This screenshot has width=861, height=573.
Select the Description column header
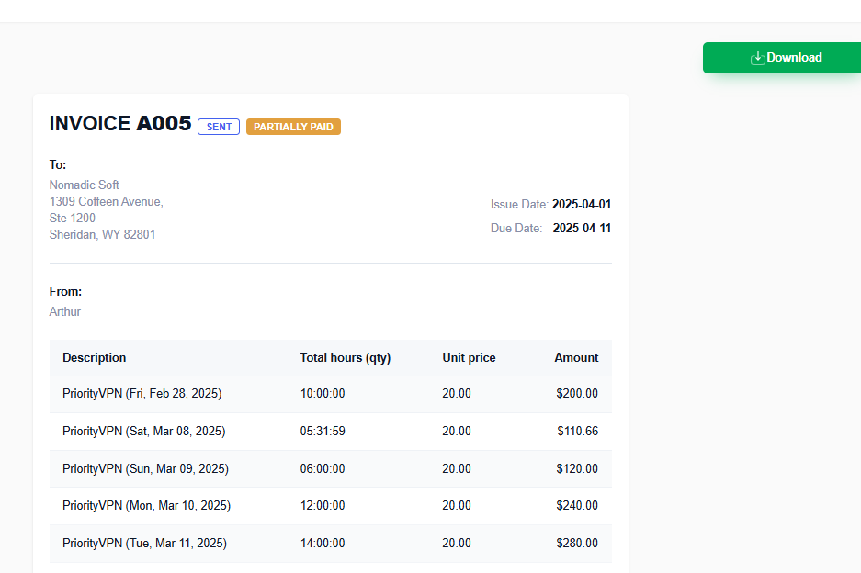95,358
